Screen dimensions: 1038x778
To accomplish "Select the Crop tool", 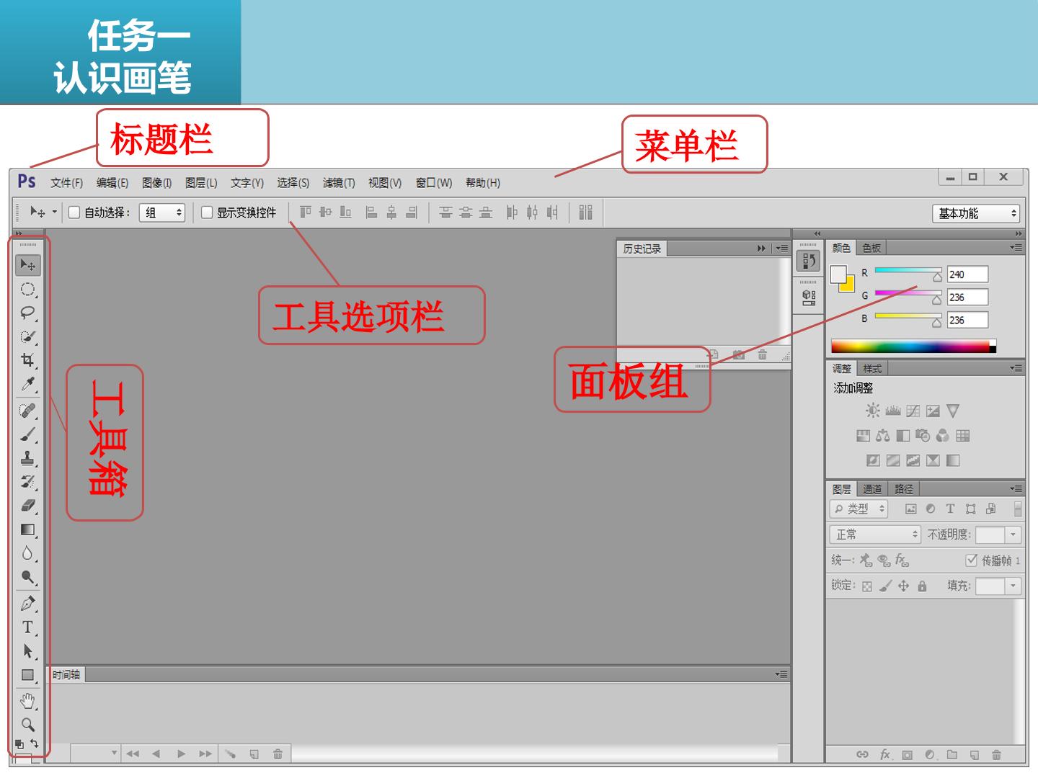I will click(x=27, y=360).
